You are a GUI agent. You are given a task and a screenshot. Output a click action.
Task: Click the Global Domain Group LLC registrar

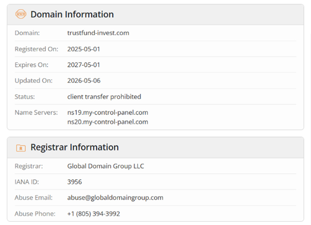pyautogui.click(x=106, y=166)
